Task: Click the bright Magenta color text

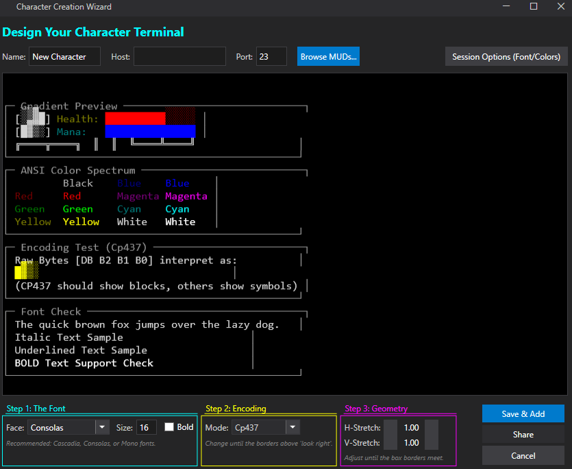Action: (x=186, y=196)
